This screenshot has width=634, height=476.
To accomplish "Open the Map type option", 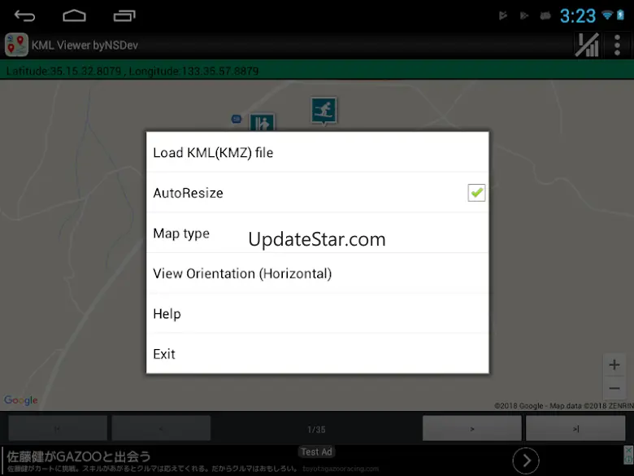I will (x=317, y=233).
